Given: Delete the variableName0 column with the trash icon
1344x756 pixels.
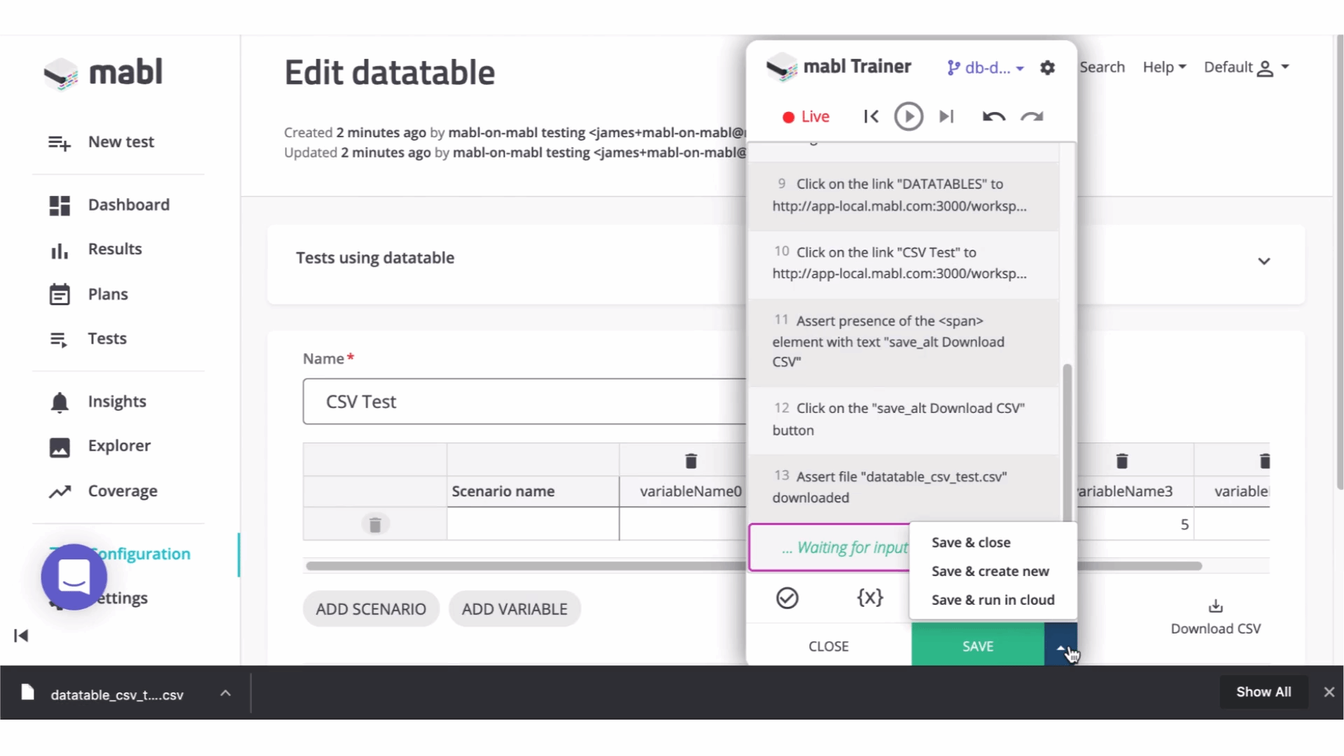Looking at the screenshot, I should (x=691, y=461).
